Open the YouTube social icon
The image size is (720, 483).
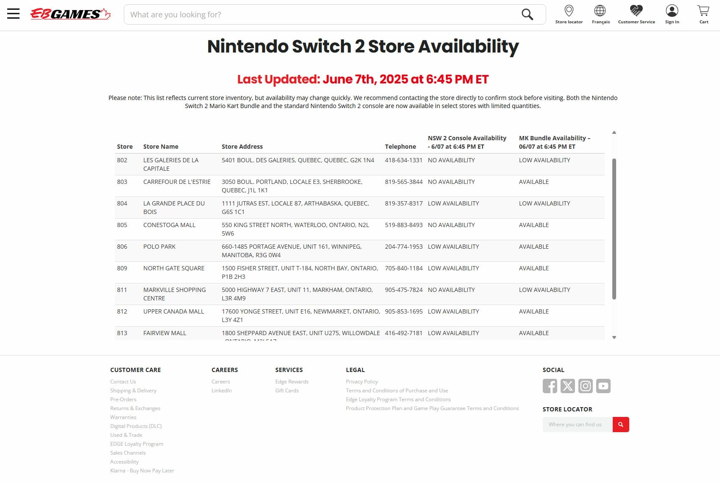pos(603,386)
